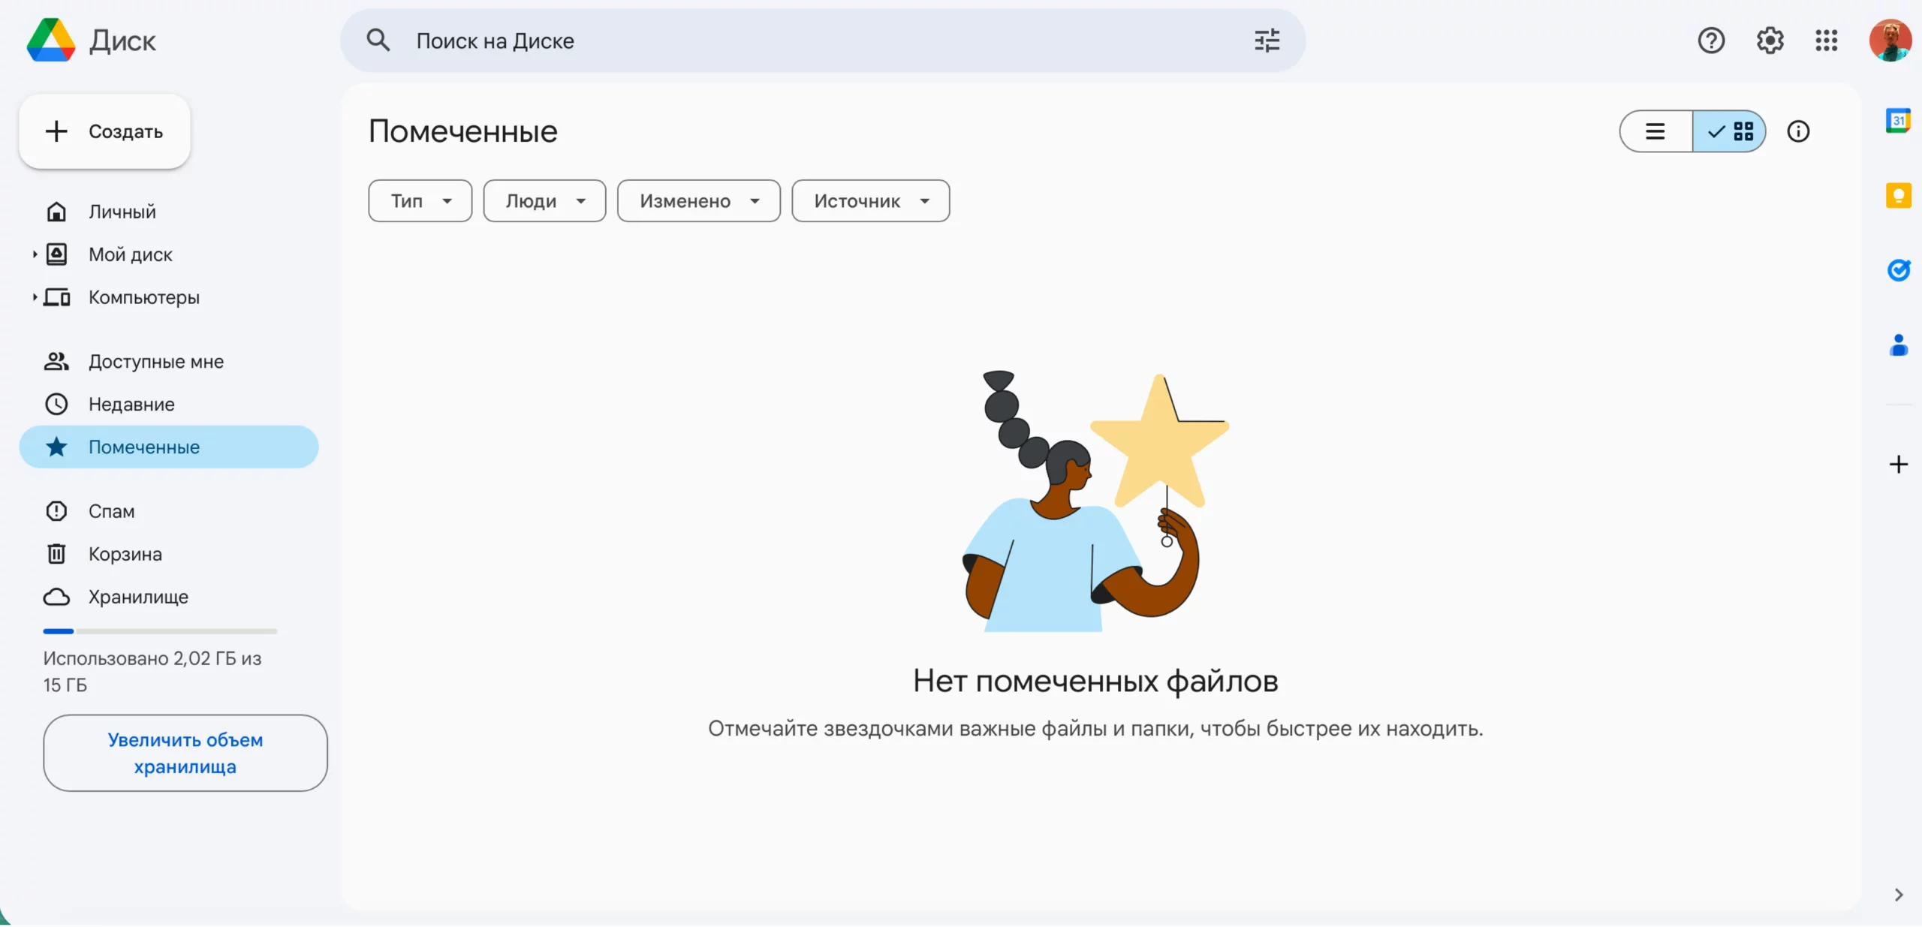Open the settings gear icon
This screenshot has height=927, width=1922.
click(1770, 41)
